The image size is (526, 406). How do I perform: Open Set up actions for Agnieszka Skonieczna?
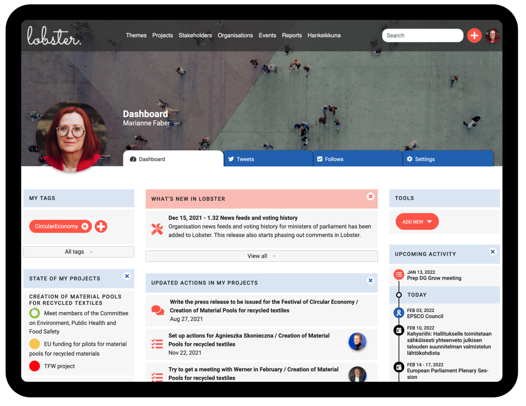[x=249, y=340]
